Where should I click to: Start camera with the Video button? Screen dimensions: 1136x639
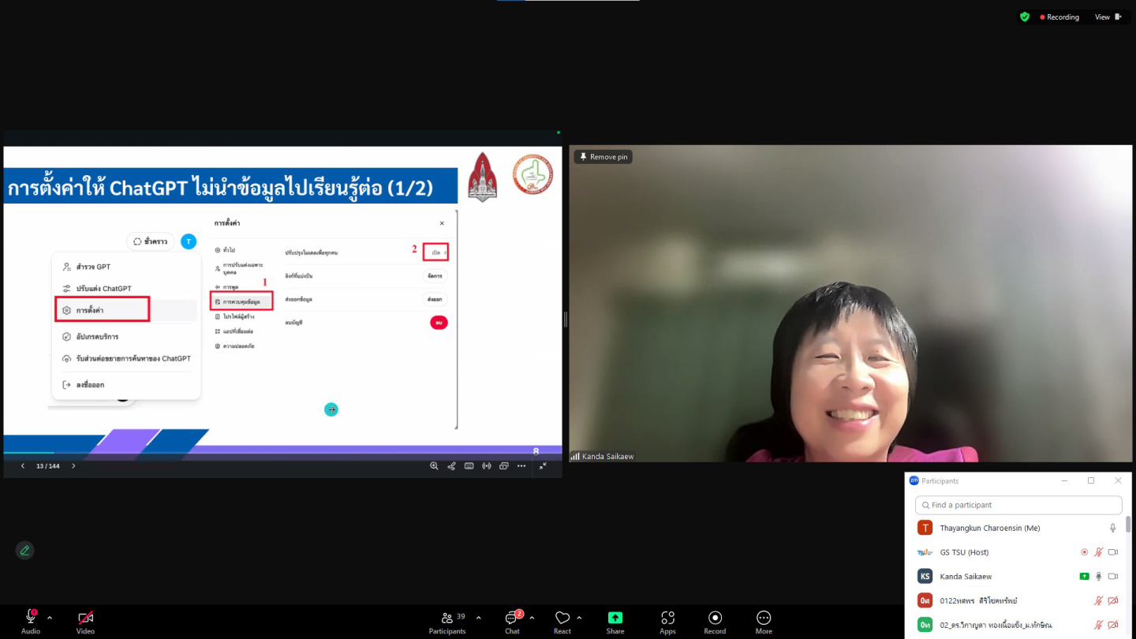click(x=85, y=621)
